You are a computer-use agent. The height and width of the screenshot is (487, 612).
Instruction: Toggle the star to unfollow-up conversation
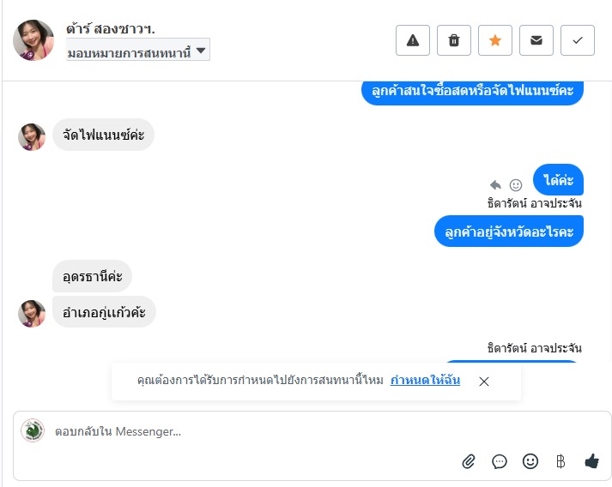point(495,40)
